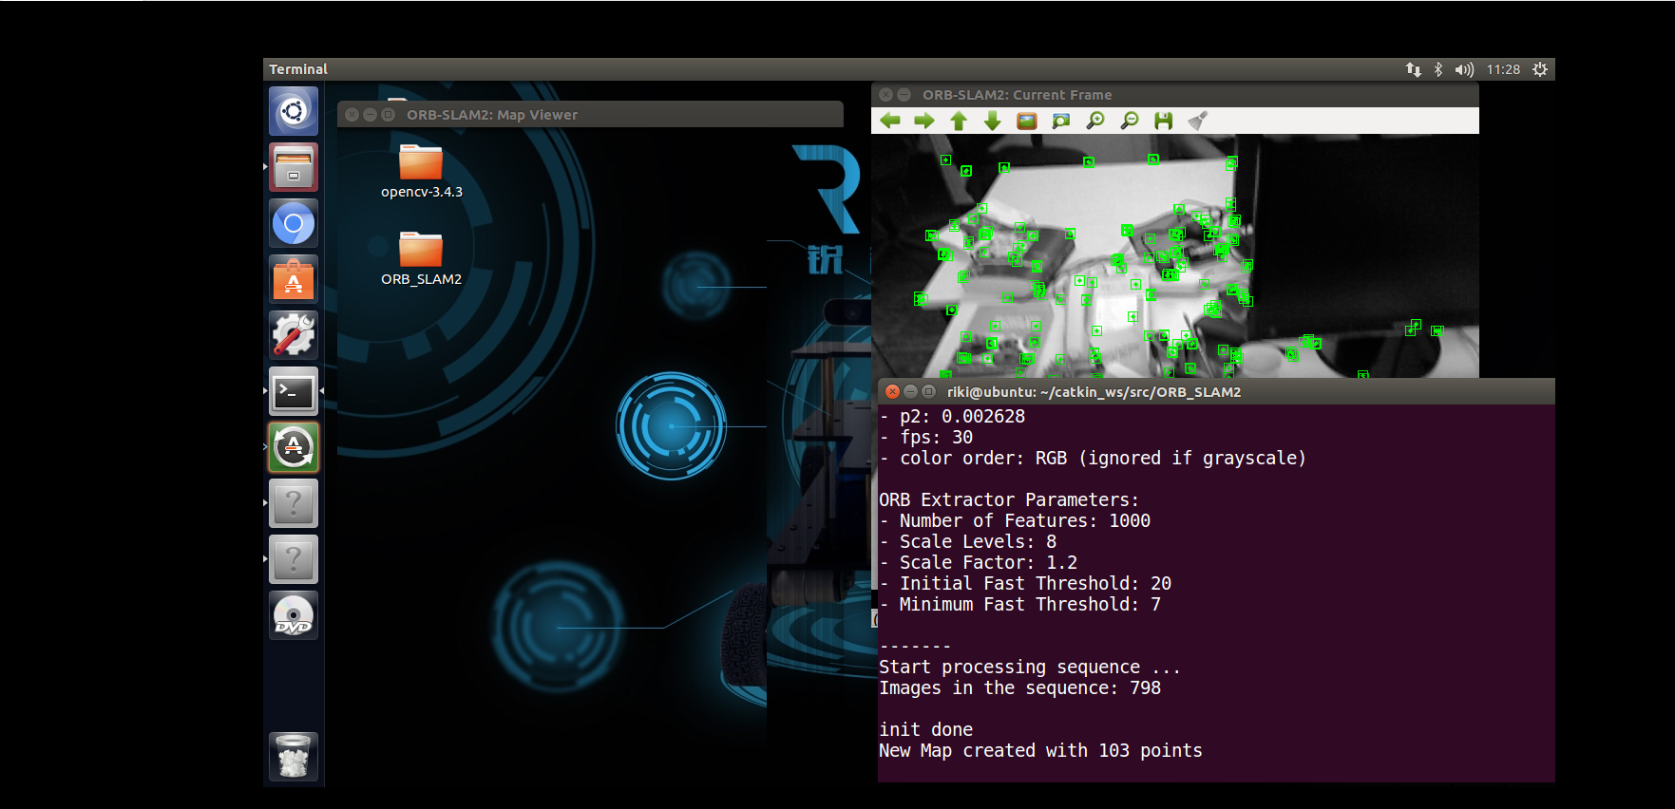Viewport: 1675px width, 809px height.
Task: Open the opencv-3.4.3 desktop folder
Action: pyautogui.click(x=421, y=172)
